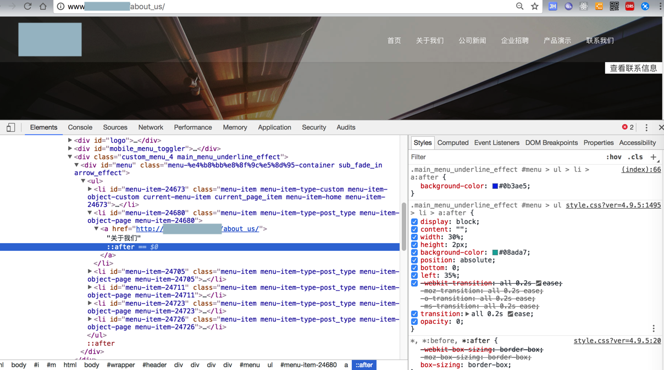Click the forward navigation arrow
The height and width of the screenshot is (370, 664).
(x=12, y=7)
